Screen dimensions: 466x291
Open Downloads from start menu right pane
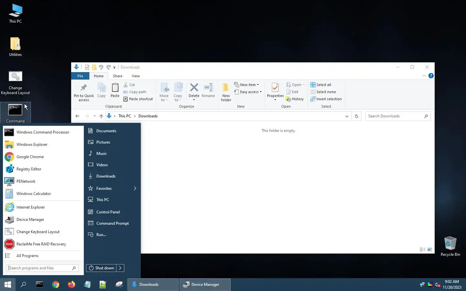coord(112,176)
